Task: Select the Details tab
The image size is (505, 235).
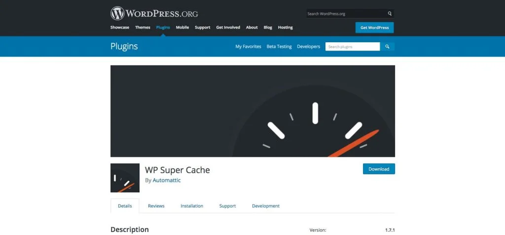Action: coord(125,206)
